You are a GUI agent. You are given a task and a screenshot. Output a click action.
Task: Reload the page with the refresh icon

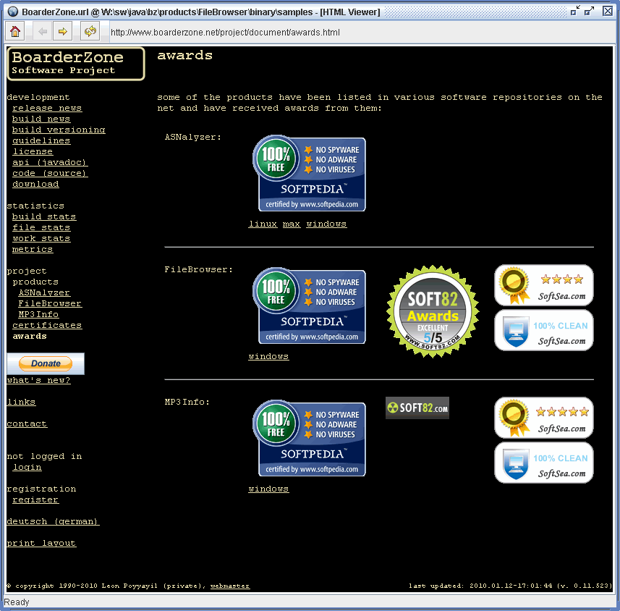(x=90, y=31)
